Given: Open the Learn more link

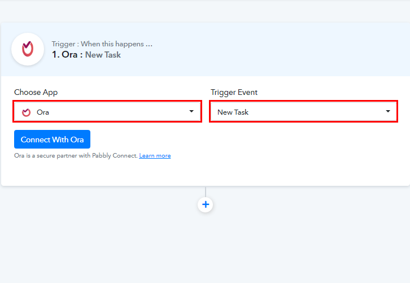Looking at the screenshot, I should (x=155, y=156).
